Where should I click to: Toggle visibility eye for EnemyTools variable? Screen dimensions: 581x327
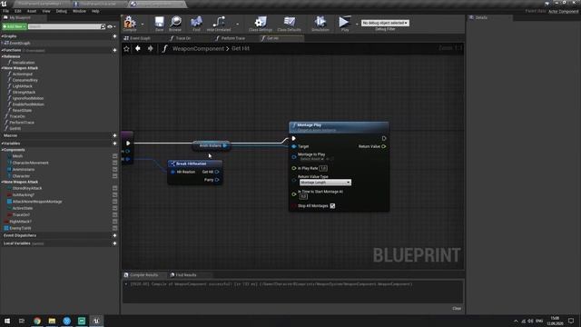click(115, 228)
